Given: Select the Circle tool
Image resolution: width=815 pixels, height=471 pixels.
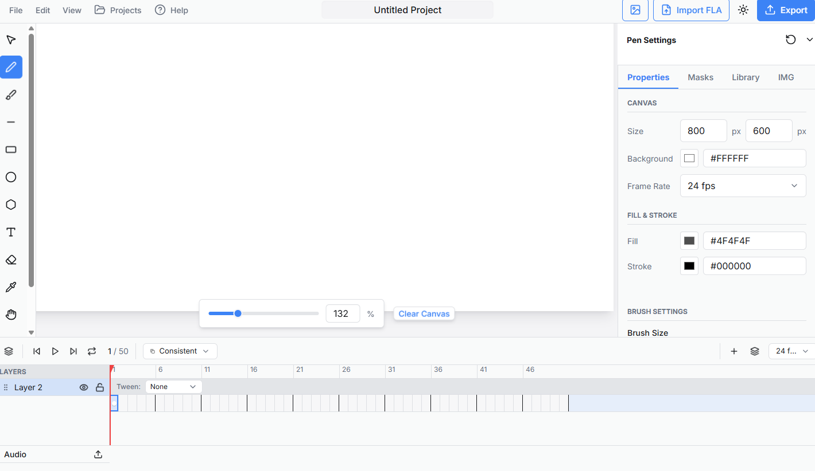Looking at the screenshot, I should (11, 177).
